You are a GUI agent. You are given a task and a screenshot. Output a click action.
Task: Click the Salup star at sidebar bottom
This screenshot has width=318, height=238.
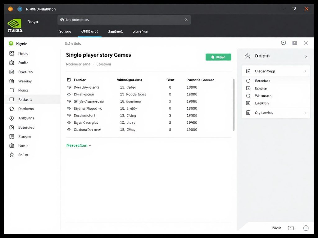(11, 155)
